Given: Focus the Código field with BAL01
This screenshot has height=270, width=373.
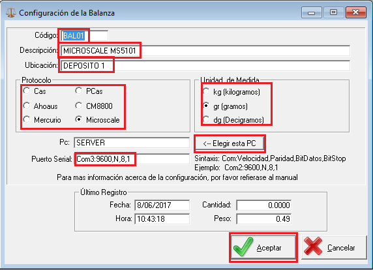Looking at the screenshot, I should [85, 36].
